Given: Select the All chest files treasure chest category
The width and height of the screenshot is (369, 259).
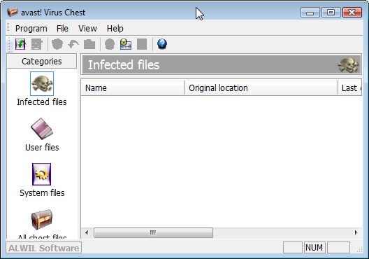Looking at the screenshot, I should 42,219.
